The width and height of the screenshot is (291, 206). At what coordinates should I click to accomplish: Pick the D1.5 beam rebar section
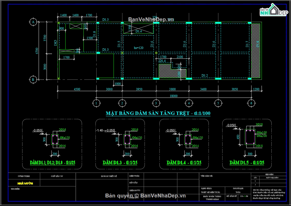pyautogui.click(x=250, y=137)
